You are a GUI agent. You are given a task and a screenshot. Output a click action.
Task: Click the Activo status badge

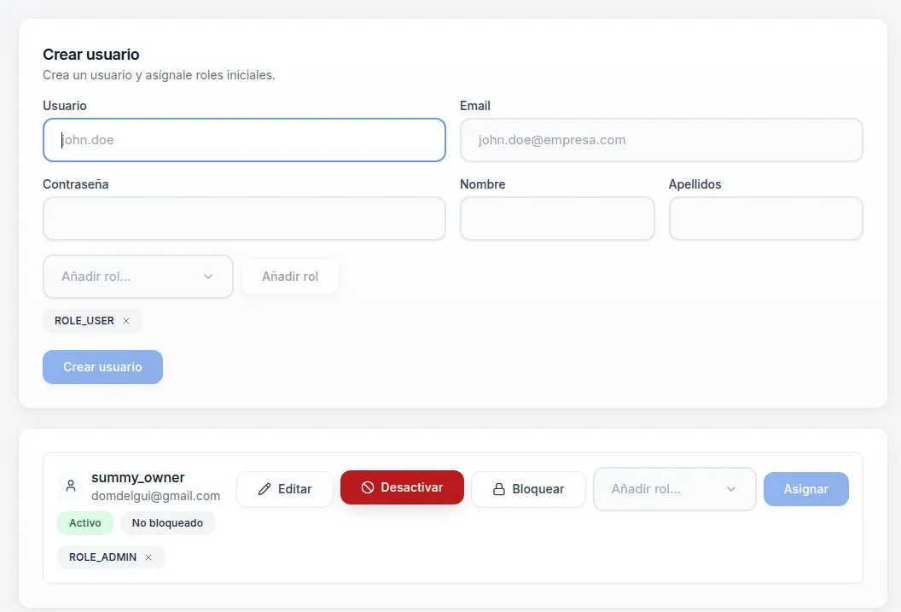click(x=85, y=523)
